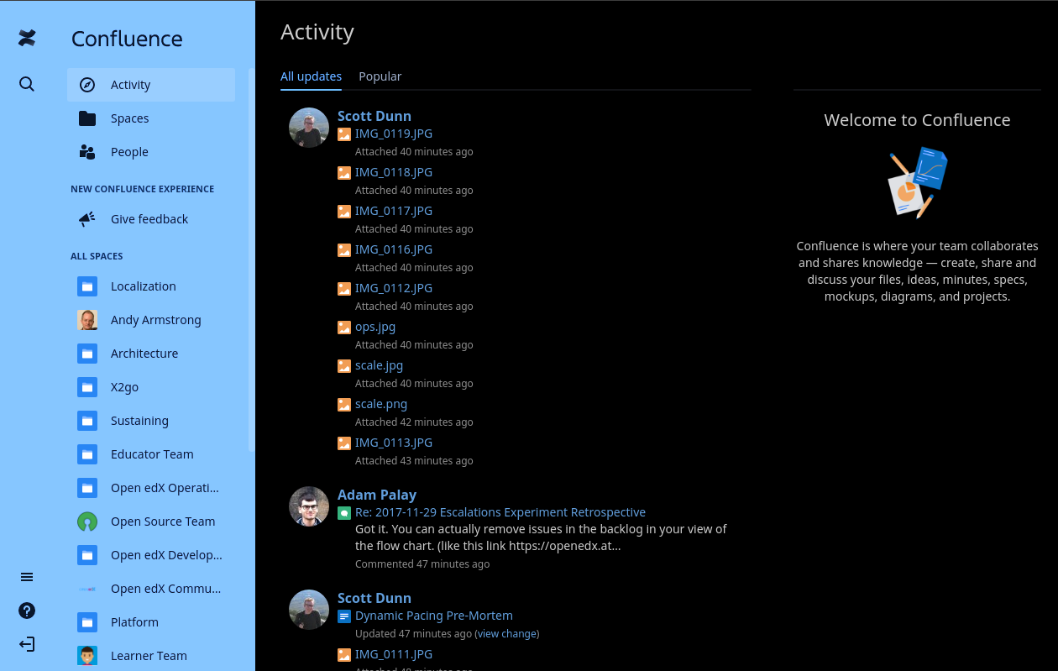Switch to the Popular tab
1058x671 pixels.
pos(380,76)
